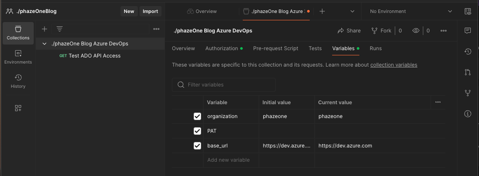
Task: Switch to the workspace Overview top tab
Action: 202,11
